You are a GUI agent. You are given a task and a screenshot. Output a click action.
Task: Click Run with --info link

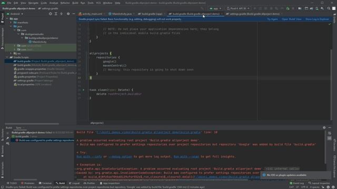(x=89, y=156)
